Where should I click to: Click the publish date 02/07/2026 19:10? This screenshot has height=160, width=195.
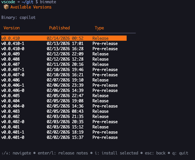coord(65,80)
